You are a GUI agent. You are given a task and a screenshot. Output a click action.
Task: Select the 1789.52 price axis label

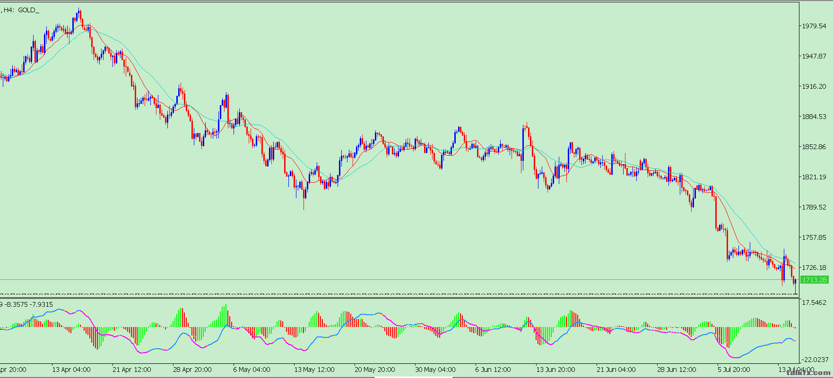click(x=815, y=207)
